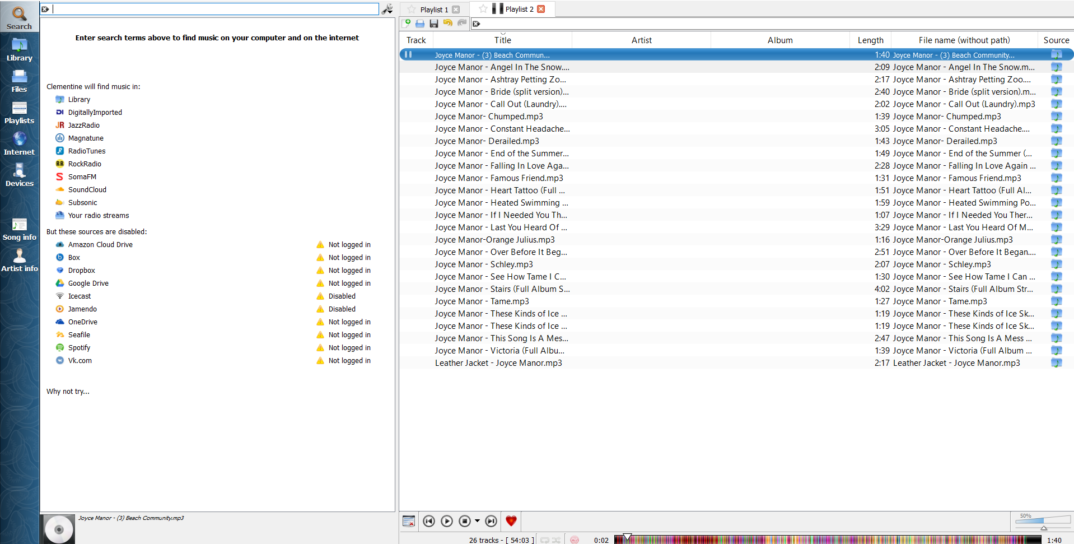Open search settings wrench icon
This screenshot has width=1074, height=544.
387,9
